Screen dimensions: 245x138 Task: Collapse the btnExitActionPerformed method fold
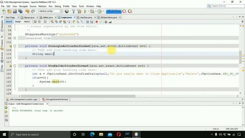(15, 66)
